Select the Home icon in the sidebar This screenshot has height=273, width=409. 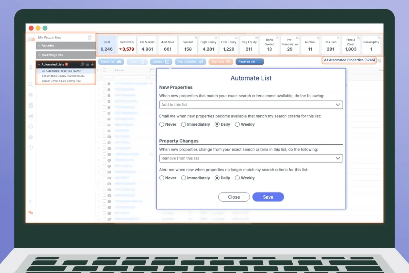30,95
